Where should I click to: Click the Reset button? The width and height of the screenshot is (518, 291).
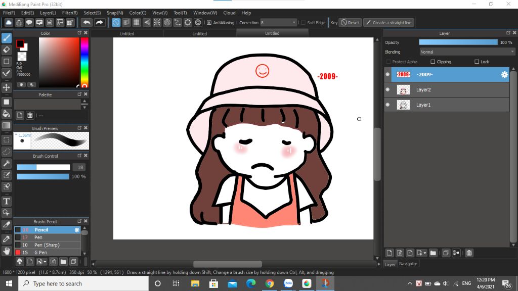[350, 22]
